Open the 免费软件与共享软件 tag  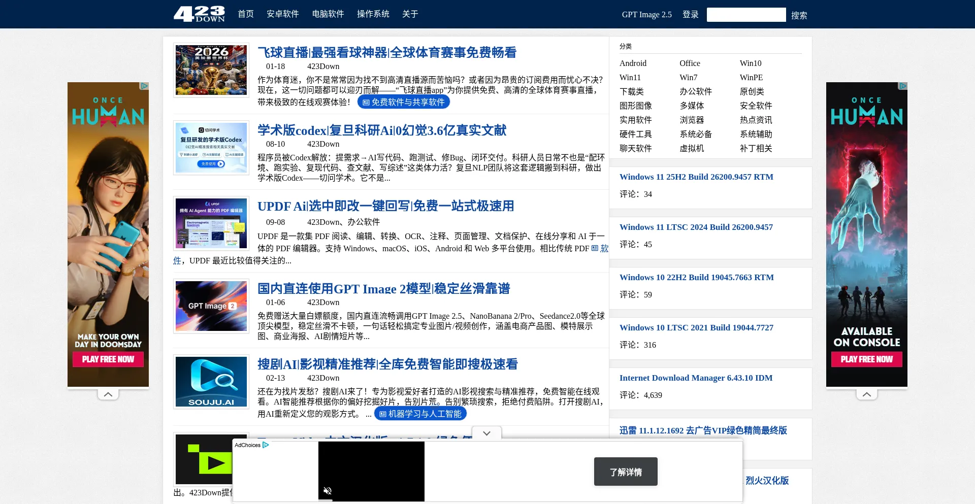coord(404,102)
